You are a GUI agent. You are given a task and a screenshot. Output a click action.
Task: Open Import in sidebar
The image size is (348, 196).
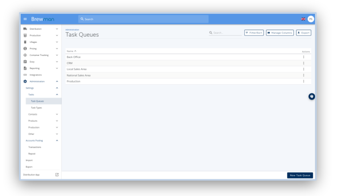[x=29, y=160]
